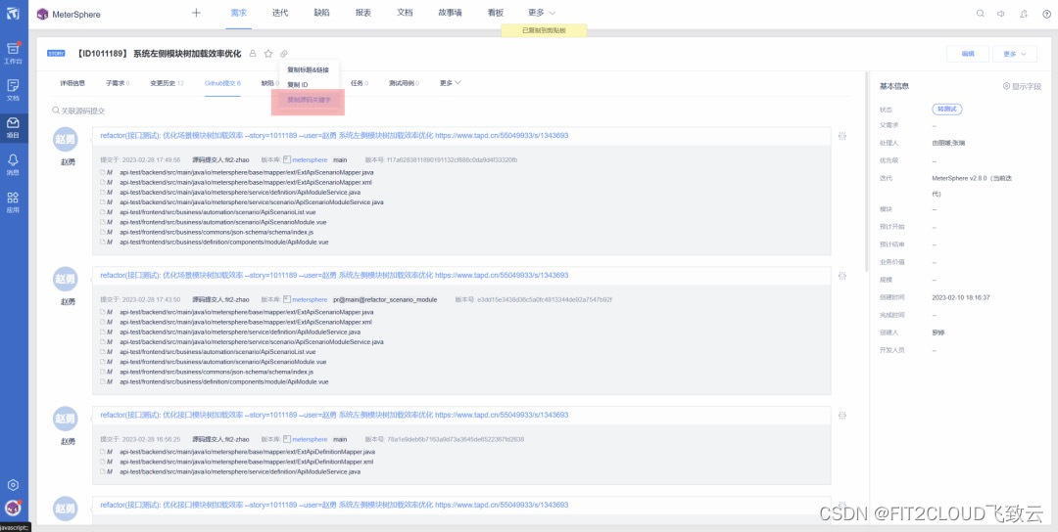Screen dimensions: 1058x532
Task: Select the 项目 project sidebar icon
Action: [x=13, y=126]
